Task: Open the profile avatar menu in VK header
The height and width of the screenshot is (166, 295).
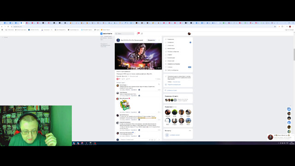Action: (189, 34)
